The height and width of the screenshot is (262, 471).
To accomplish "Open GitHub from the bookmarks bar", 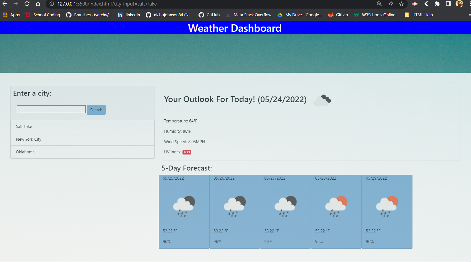I will point(213,15).
